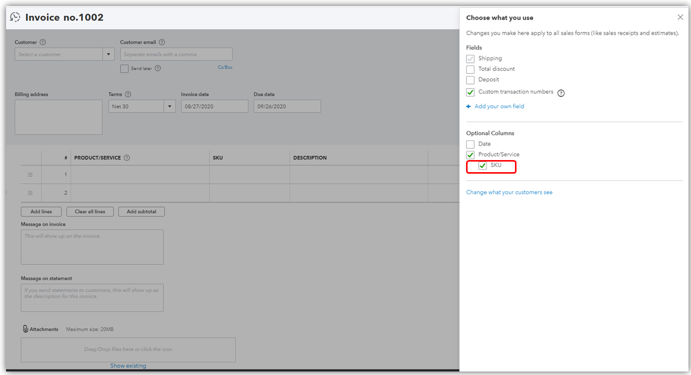
Task: Click help icon beside Customer email
Action: coord(162,42)
